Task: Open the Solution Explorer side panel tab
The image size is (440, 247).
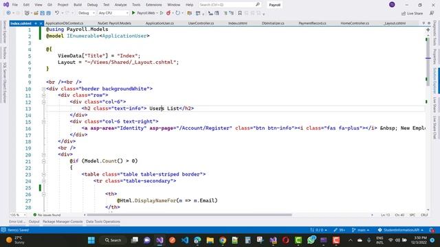Action: click(x=435, y=81)
